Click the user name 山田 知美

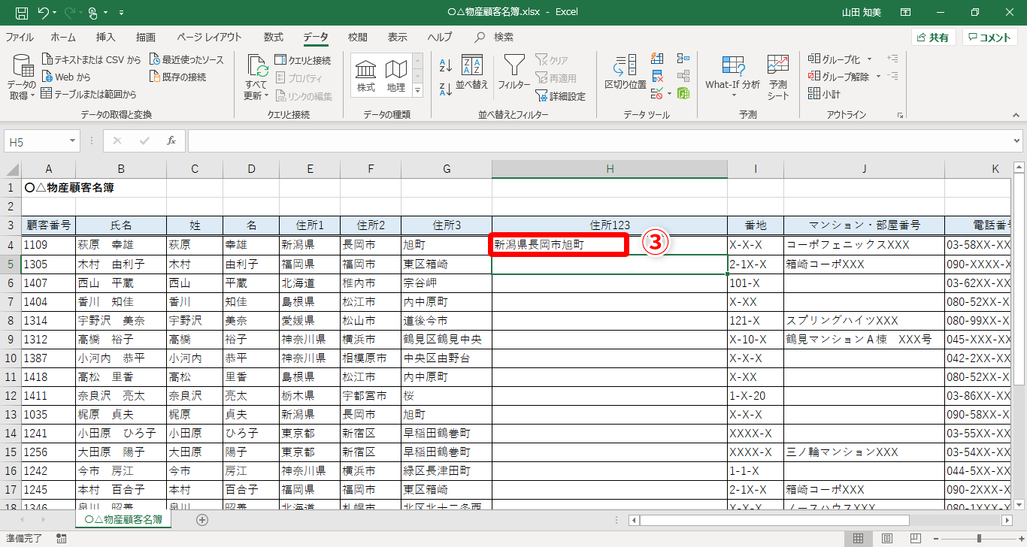point(862,13)
